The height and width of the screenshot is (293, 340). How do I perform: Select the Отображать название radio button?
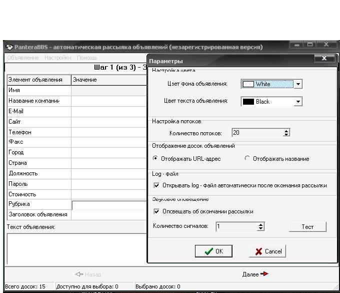[247, 158]
